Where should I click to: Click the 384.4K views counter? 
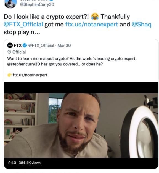(x=30, y=163)
